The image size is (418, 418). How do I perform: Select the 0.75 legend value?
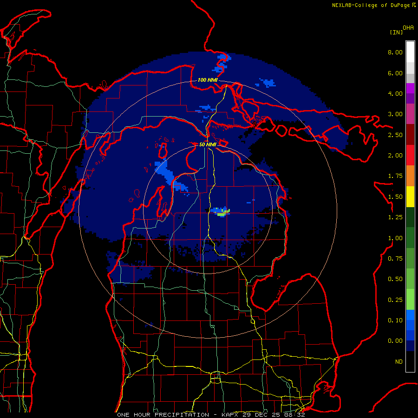[395, 259]
